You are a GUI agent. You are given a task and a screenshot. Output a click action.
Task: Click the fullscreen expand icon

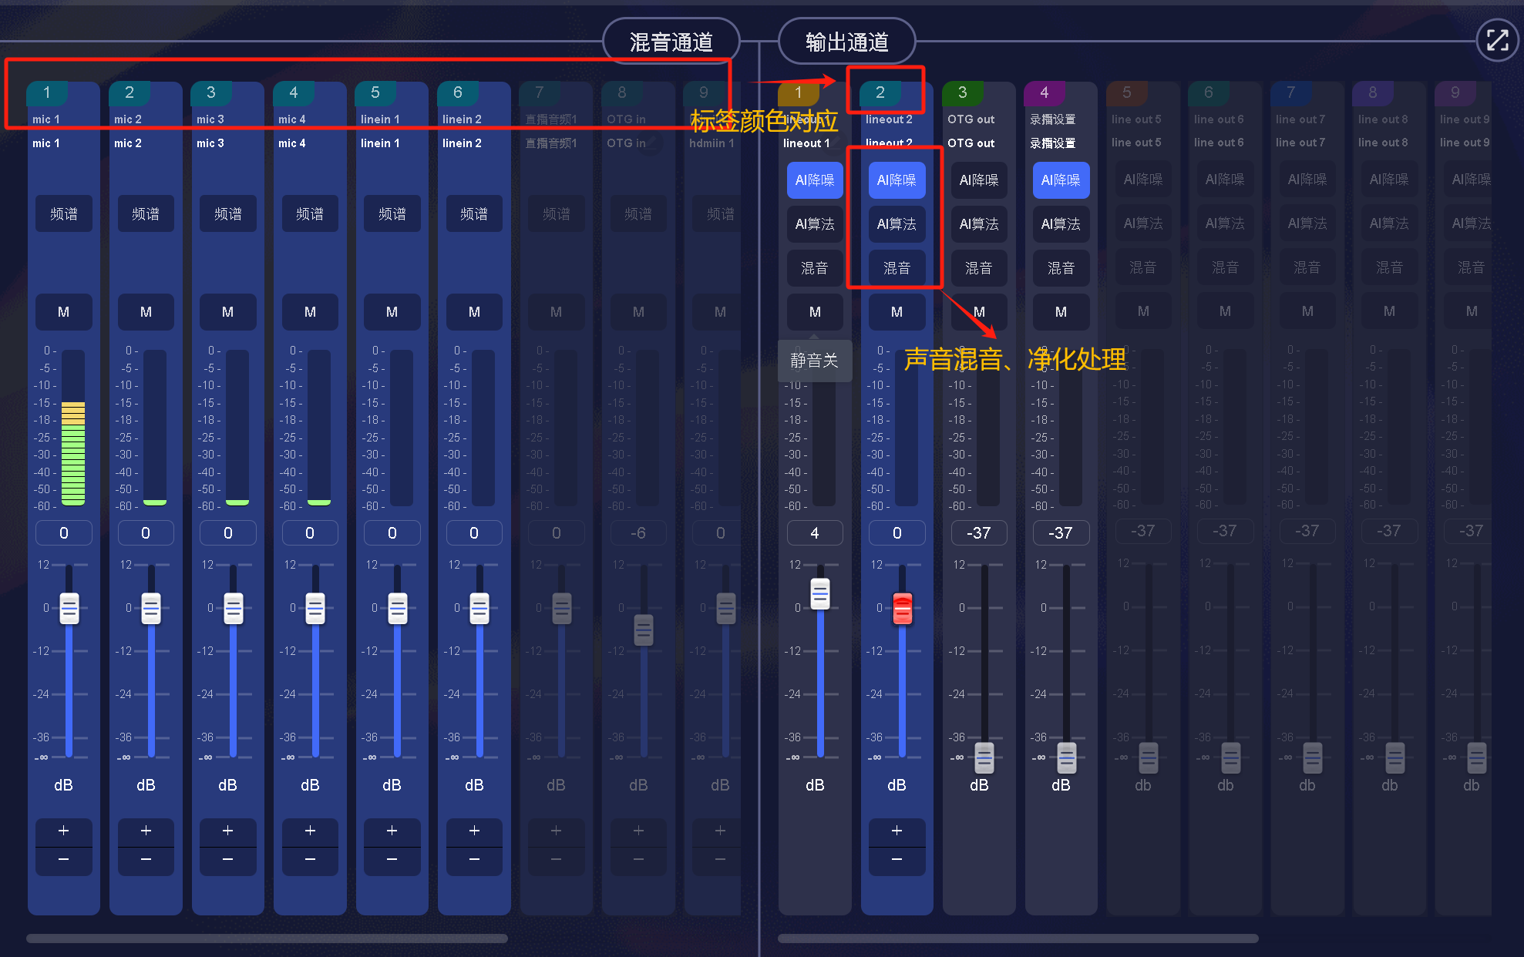point(1496,40)
